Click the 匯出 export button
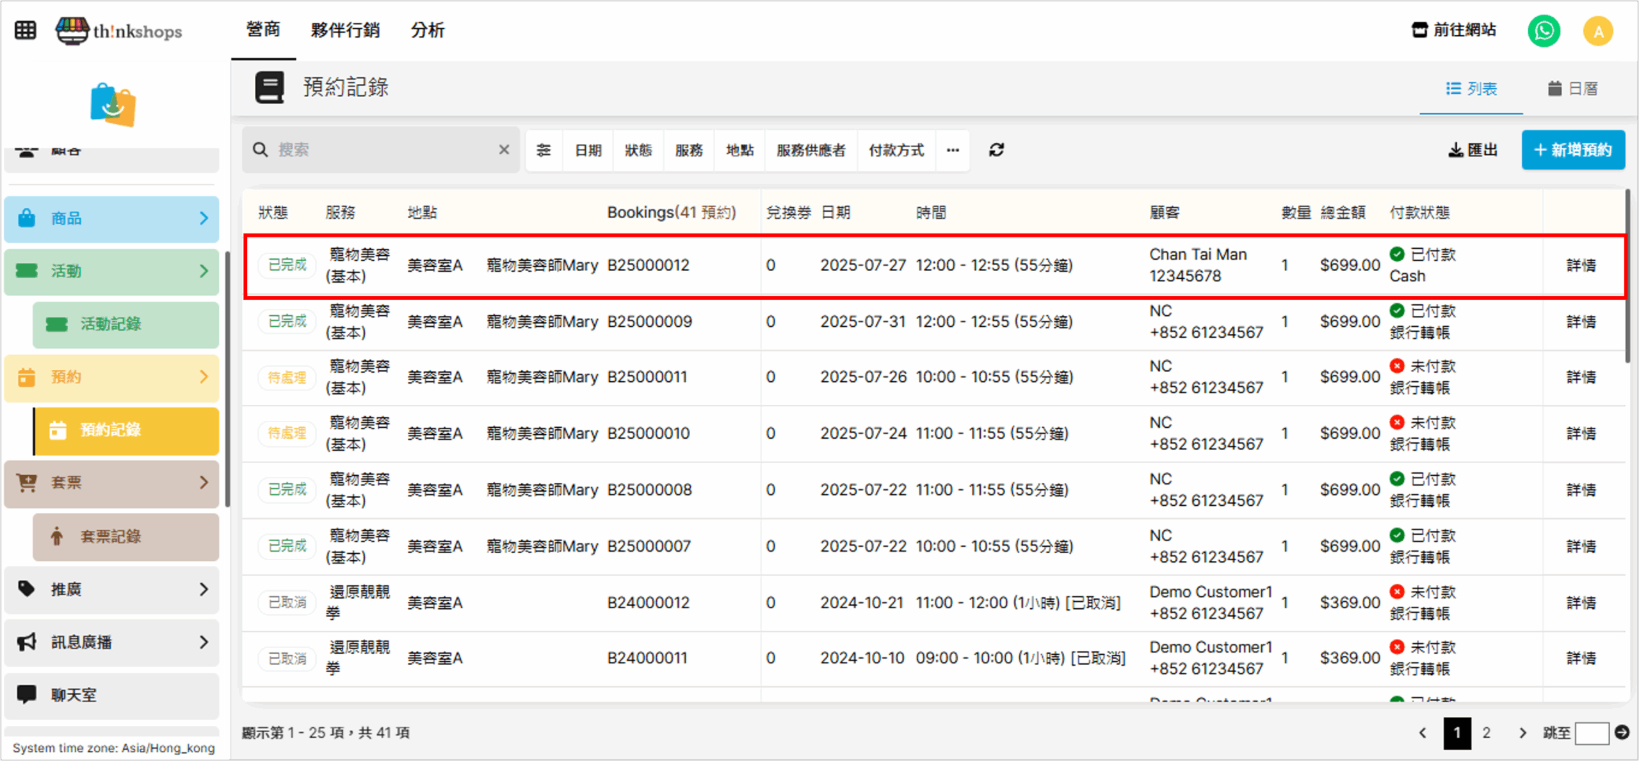 pos(1473,150)
